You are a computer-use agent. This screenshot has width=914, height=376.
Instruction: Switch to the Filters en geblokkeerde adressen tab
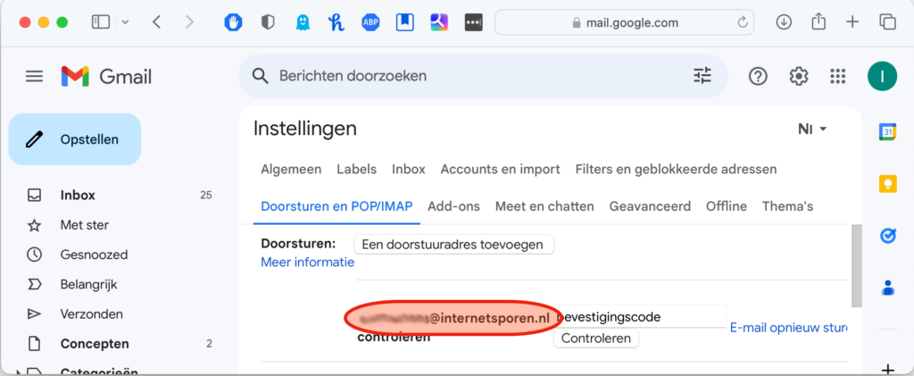[676, 169]
